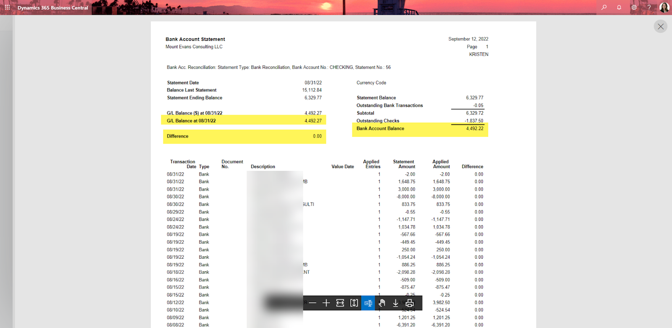Click Outstanding Bank Transactions label
This screenshot has width=672, height=328.
pyautogui.click(x=390, y=105)
